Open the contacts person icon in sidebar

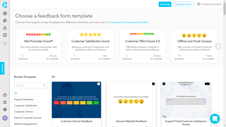(5, 28)
